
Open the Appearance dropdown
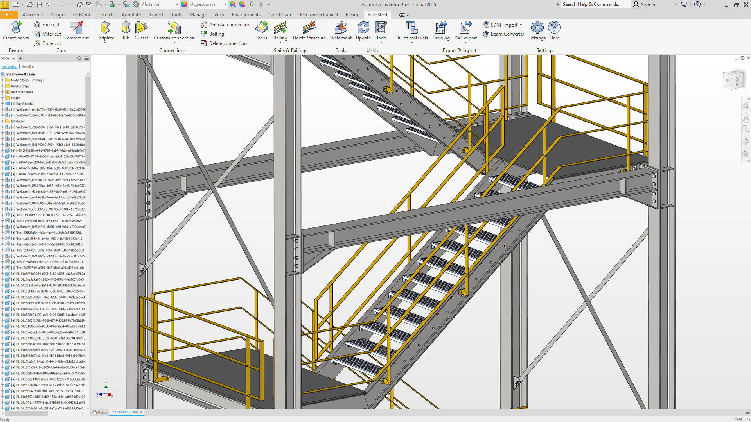click(x=225, y=4)
